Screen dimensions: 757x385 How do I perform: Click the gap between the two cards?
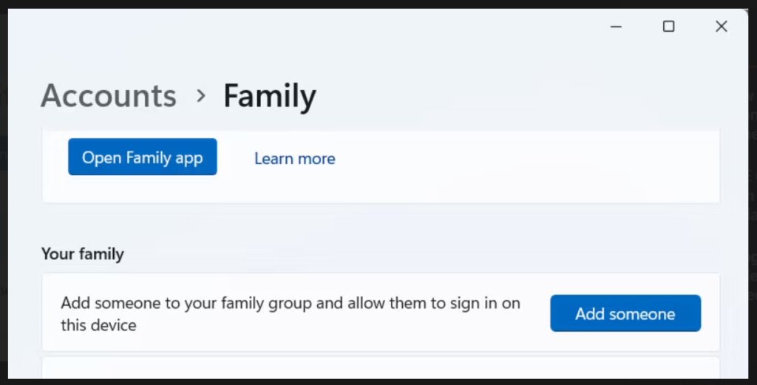point(380,354)
